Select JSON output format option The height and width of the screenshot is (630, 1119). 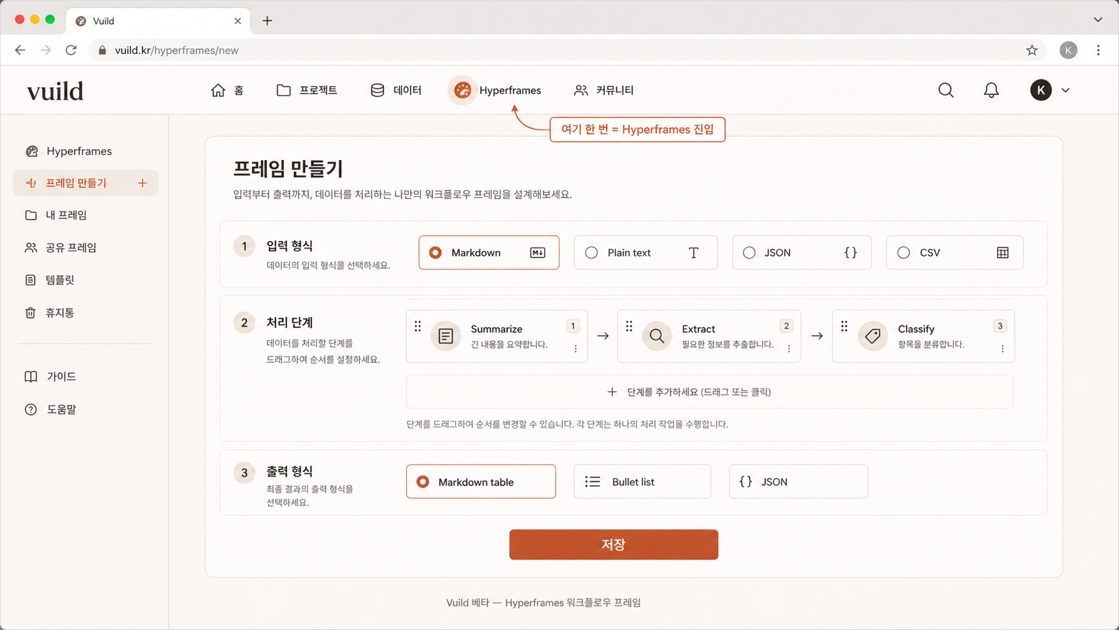point(798,481)
